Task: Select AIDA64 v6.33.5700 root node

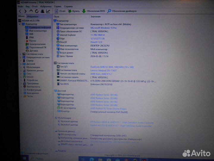Action: pos(31,21)
